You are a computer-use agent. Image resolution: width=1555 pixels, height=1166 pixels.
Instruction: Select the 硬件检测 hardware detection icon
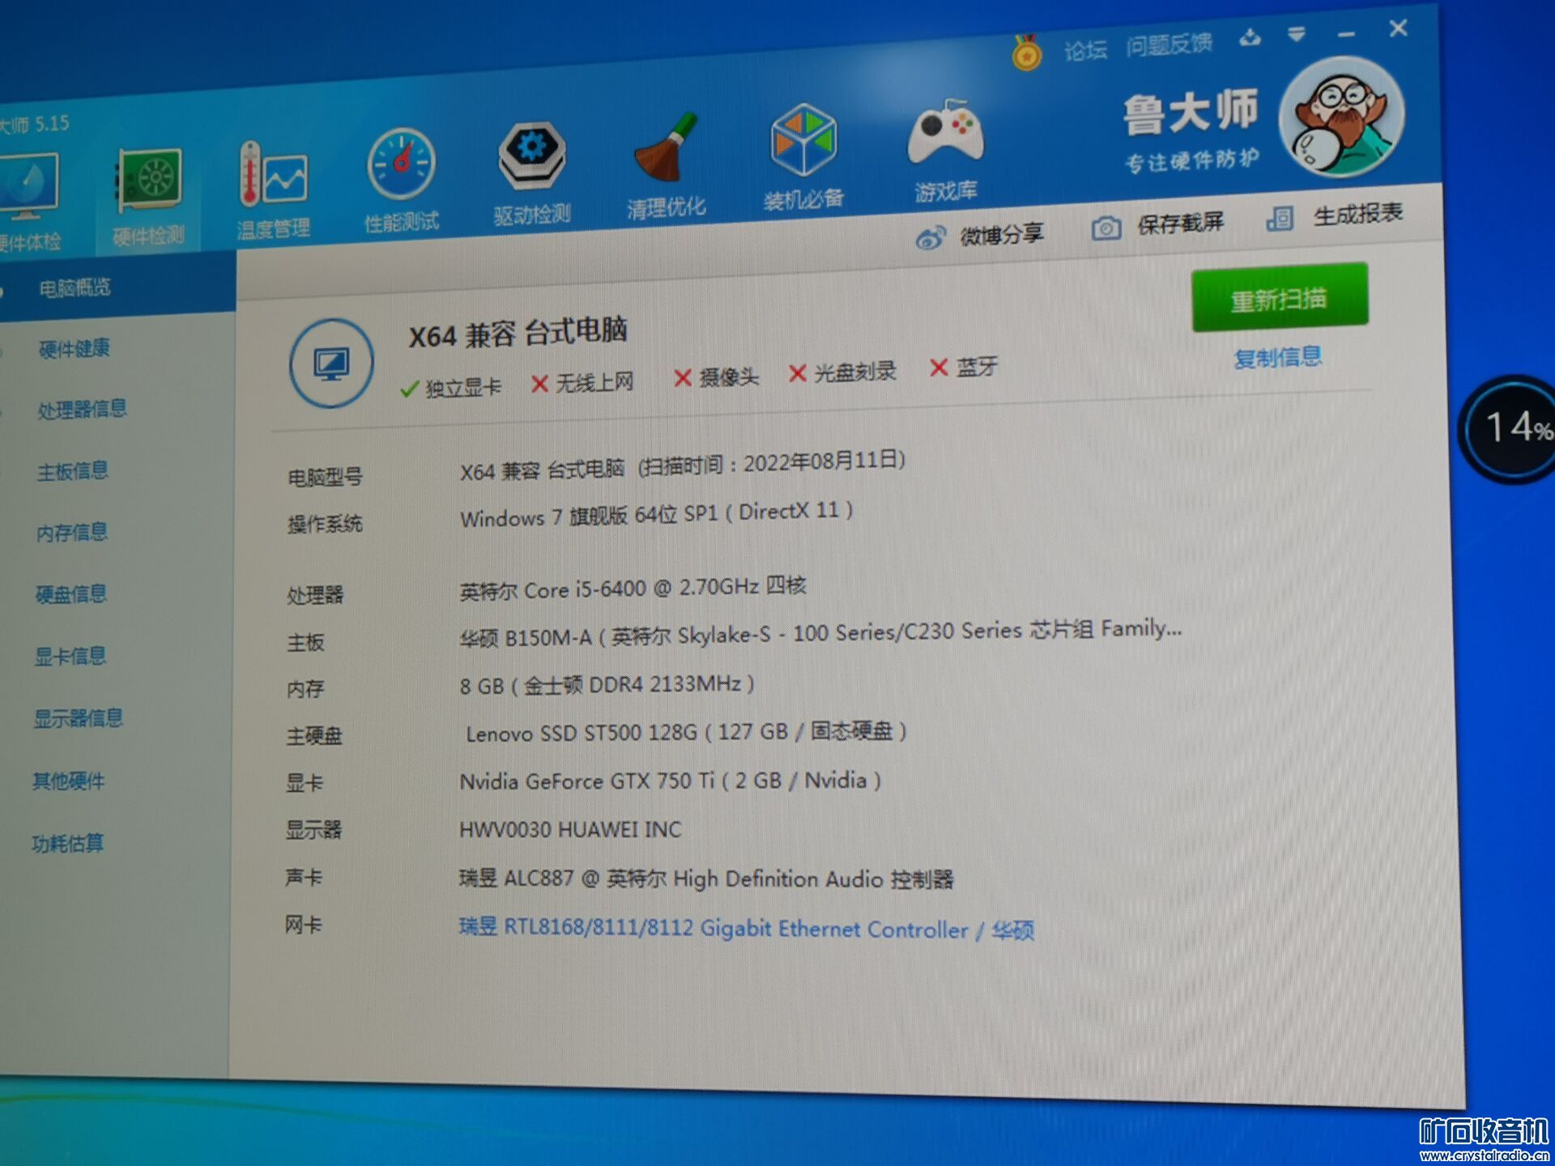(149, 180)
